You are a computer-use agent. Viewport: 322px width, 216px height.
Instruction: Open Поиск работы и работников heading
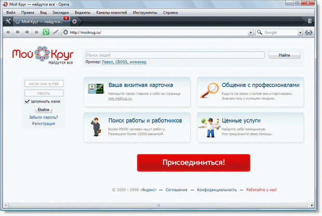pyautogui.click(x=145, y=121)
